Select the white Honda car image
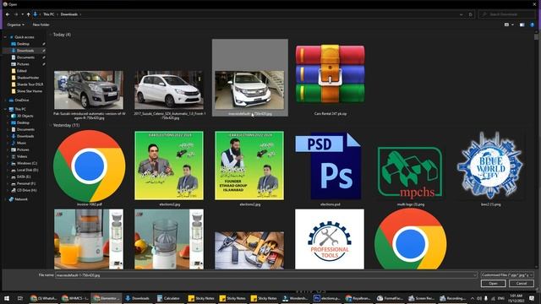The height and width of the screenshot is (304, 541). click(249, 90)
